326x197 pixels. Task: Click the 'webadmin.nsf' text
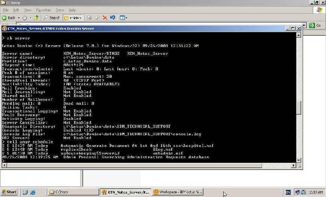coord(168,153)
